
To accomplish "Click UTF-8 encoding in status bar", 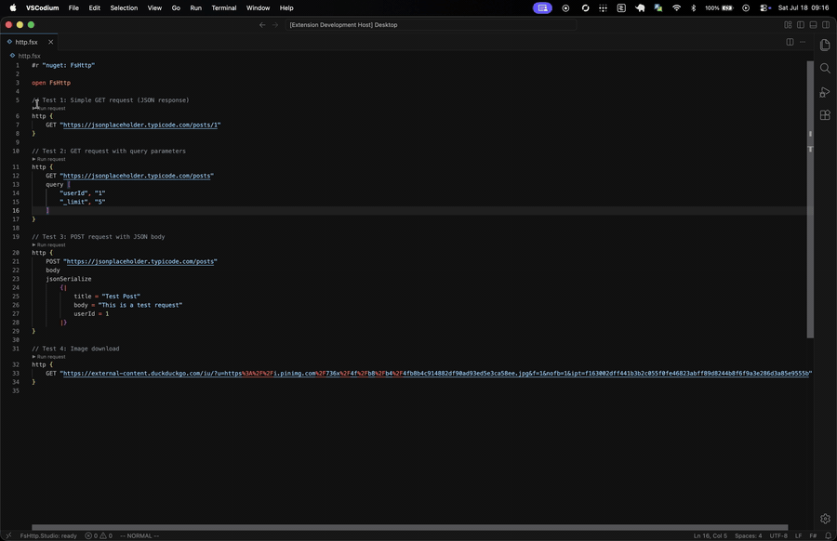I will pos(778,535).
